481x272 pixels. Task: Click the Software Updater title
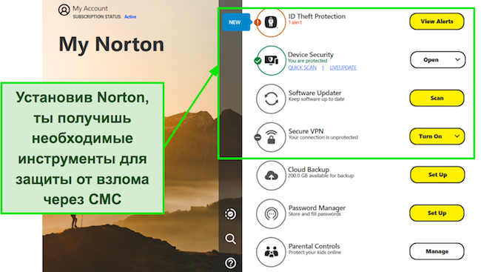pos(314,93)
